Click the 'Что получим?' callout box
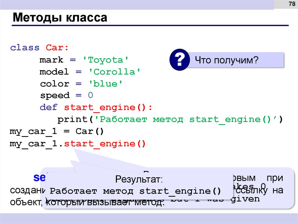Viewport: 298px width, 223px height. point(236,60)
